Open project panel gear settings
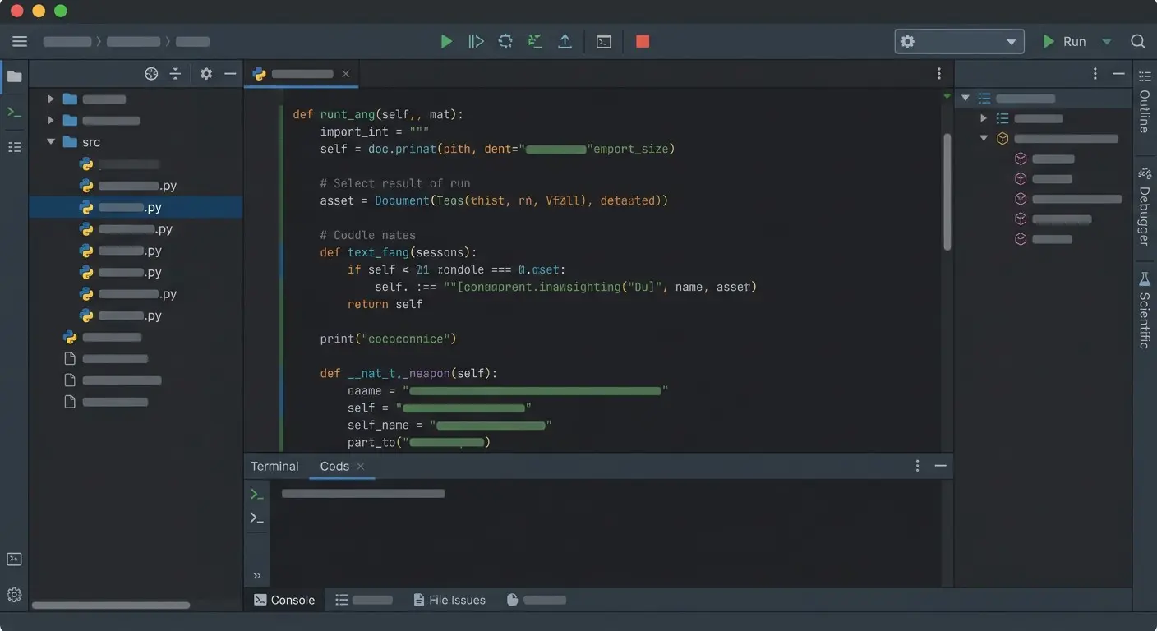This screenshot has width=1157, height=631. point(206,74)
